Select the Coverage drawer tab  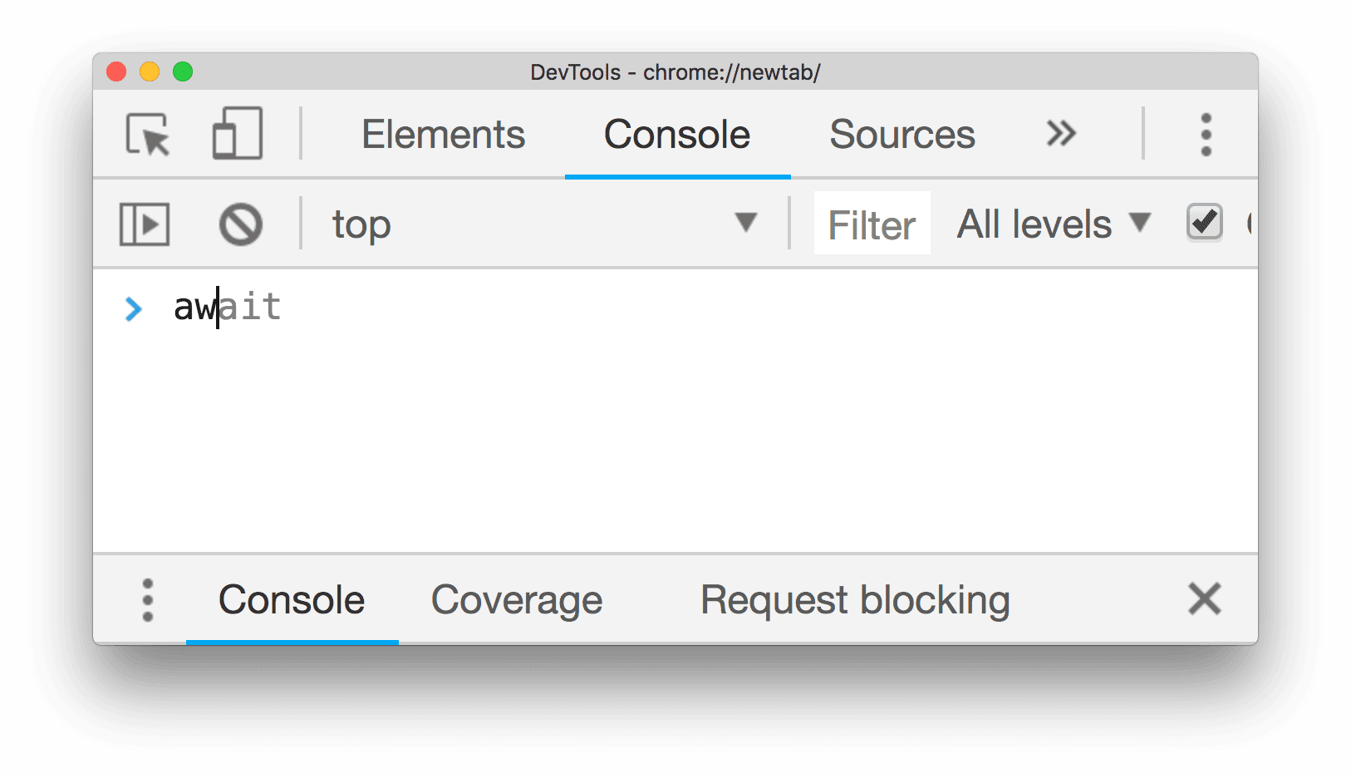pyautogui.click(x=516, y=598)
